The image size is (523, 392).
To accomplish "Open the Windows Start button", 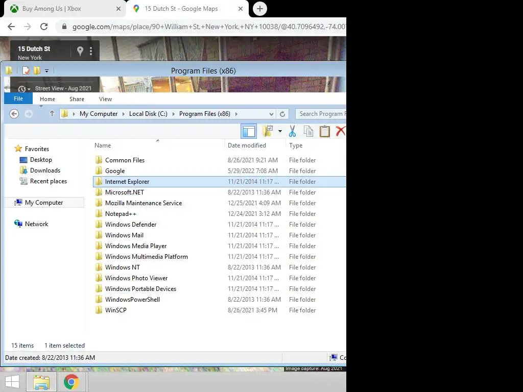I will (12, 382).
